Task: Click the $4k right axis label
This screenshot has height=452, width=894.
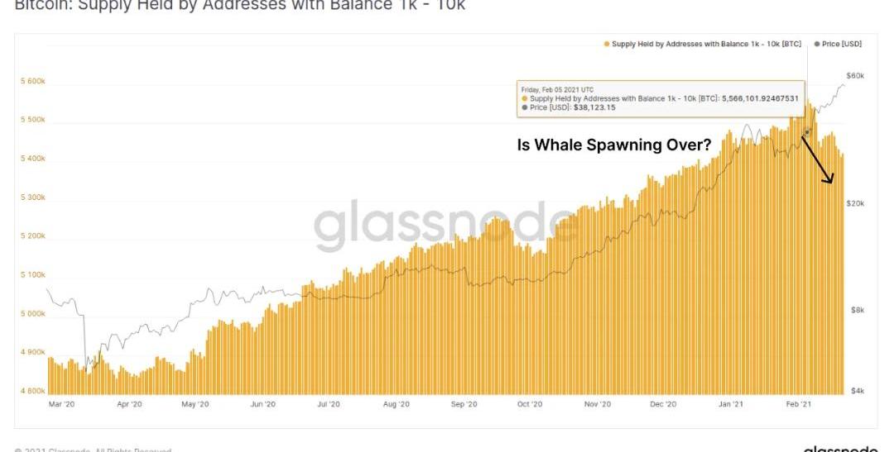Action: [x=858, y=391]
